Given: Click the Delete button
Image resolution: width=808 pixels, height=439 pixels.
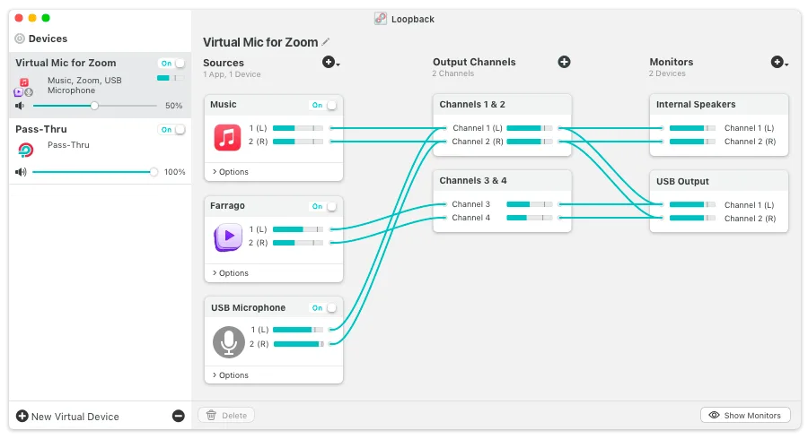Looking at the screenshot, I should coord(226,416).
